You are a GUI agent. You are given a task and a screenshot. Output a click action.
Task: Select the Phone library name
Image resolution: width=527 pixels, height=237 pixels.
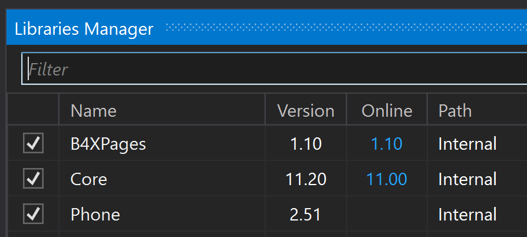[95, 214]
